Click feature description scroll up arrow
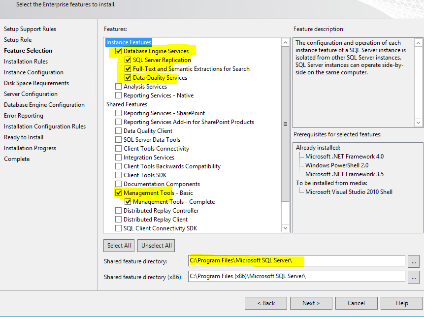Image resolution: width=424 pixels, height=317 pixels. point(418,43)
